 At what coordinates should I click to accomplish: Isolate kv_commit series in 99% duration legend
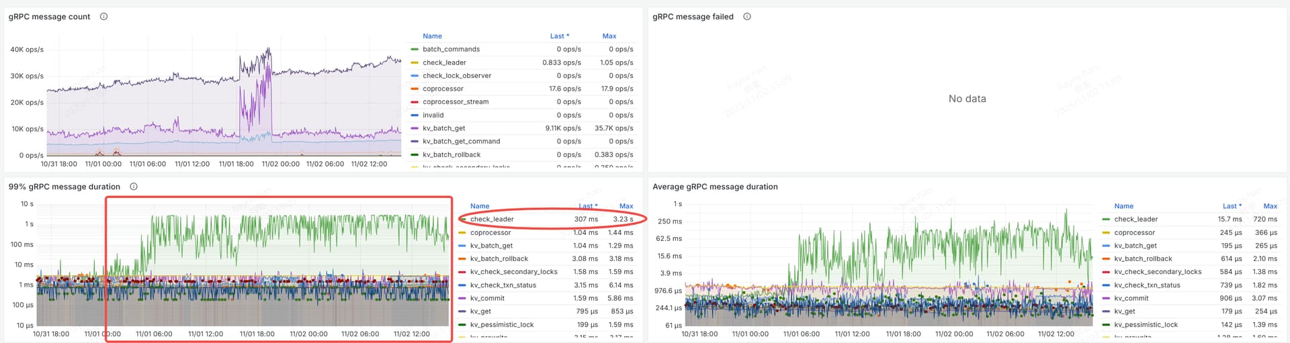487,298
